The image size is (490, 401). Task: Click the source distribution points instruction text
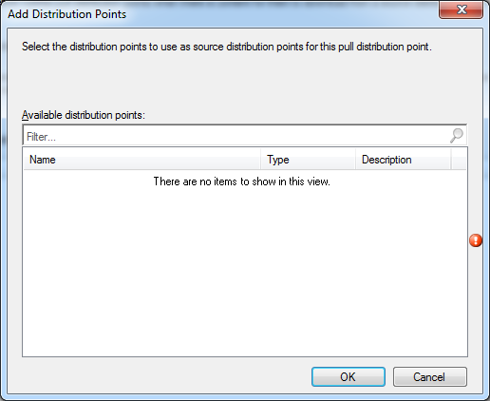227,47
